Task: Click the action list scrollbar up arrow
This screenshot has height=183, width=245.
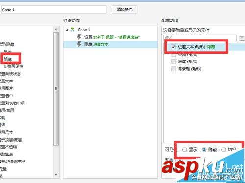Action: 56,29
